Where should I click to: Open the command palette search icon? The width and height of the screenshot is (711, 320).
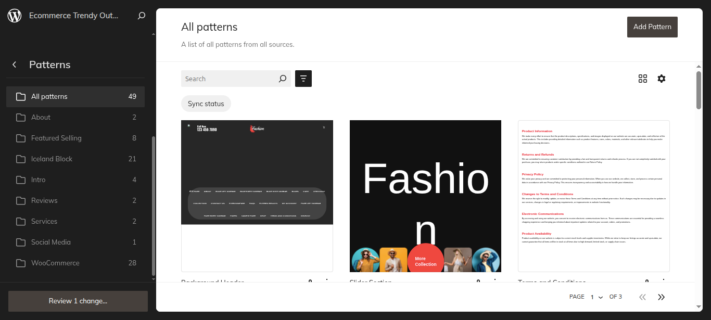tap(141, 16)
